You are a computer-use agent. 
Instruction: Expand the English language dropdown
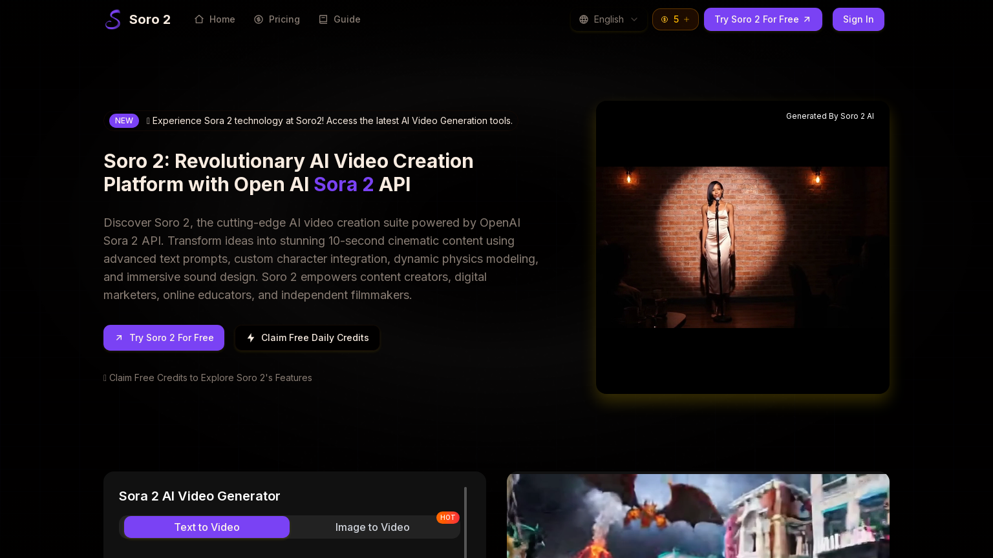(x=608, y=19)
